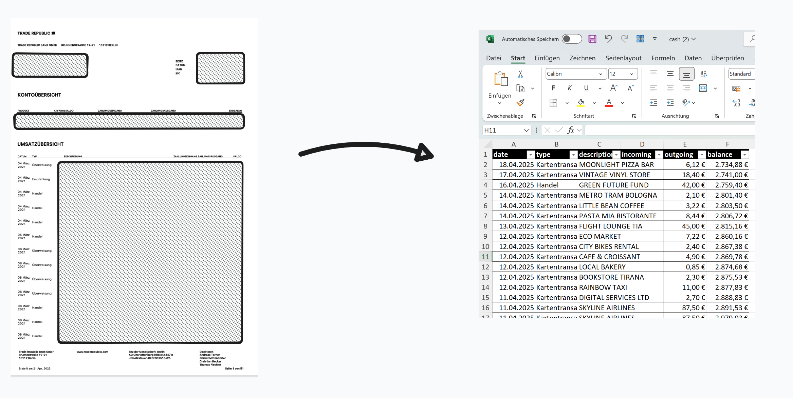Viewport: 793px width, 398px height.
Task: Toggle underline U formatting
Action: pos(586,88)
